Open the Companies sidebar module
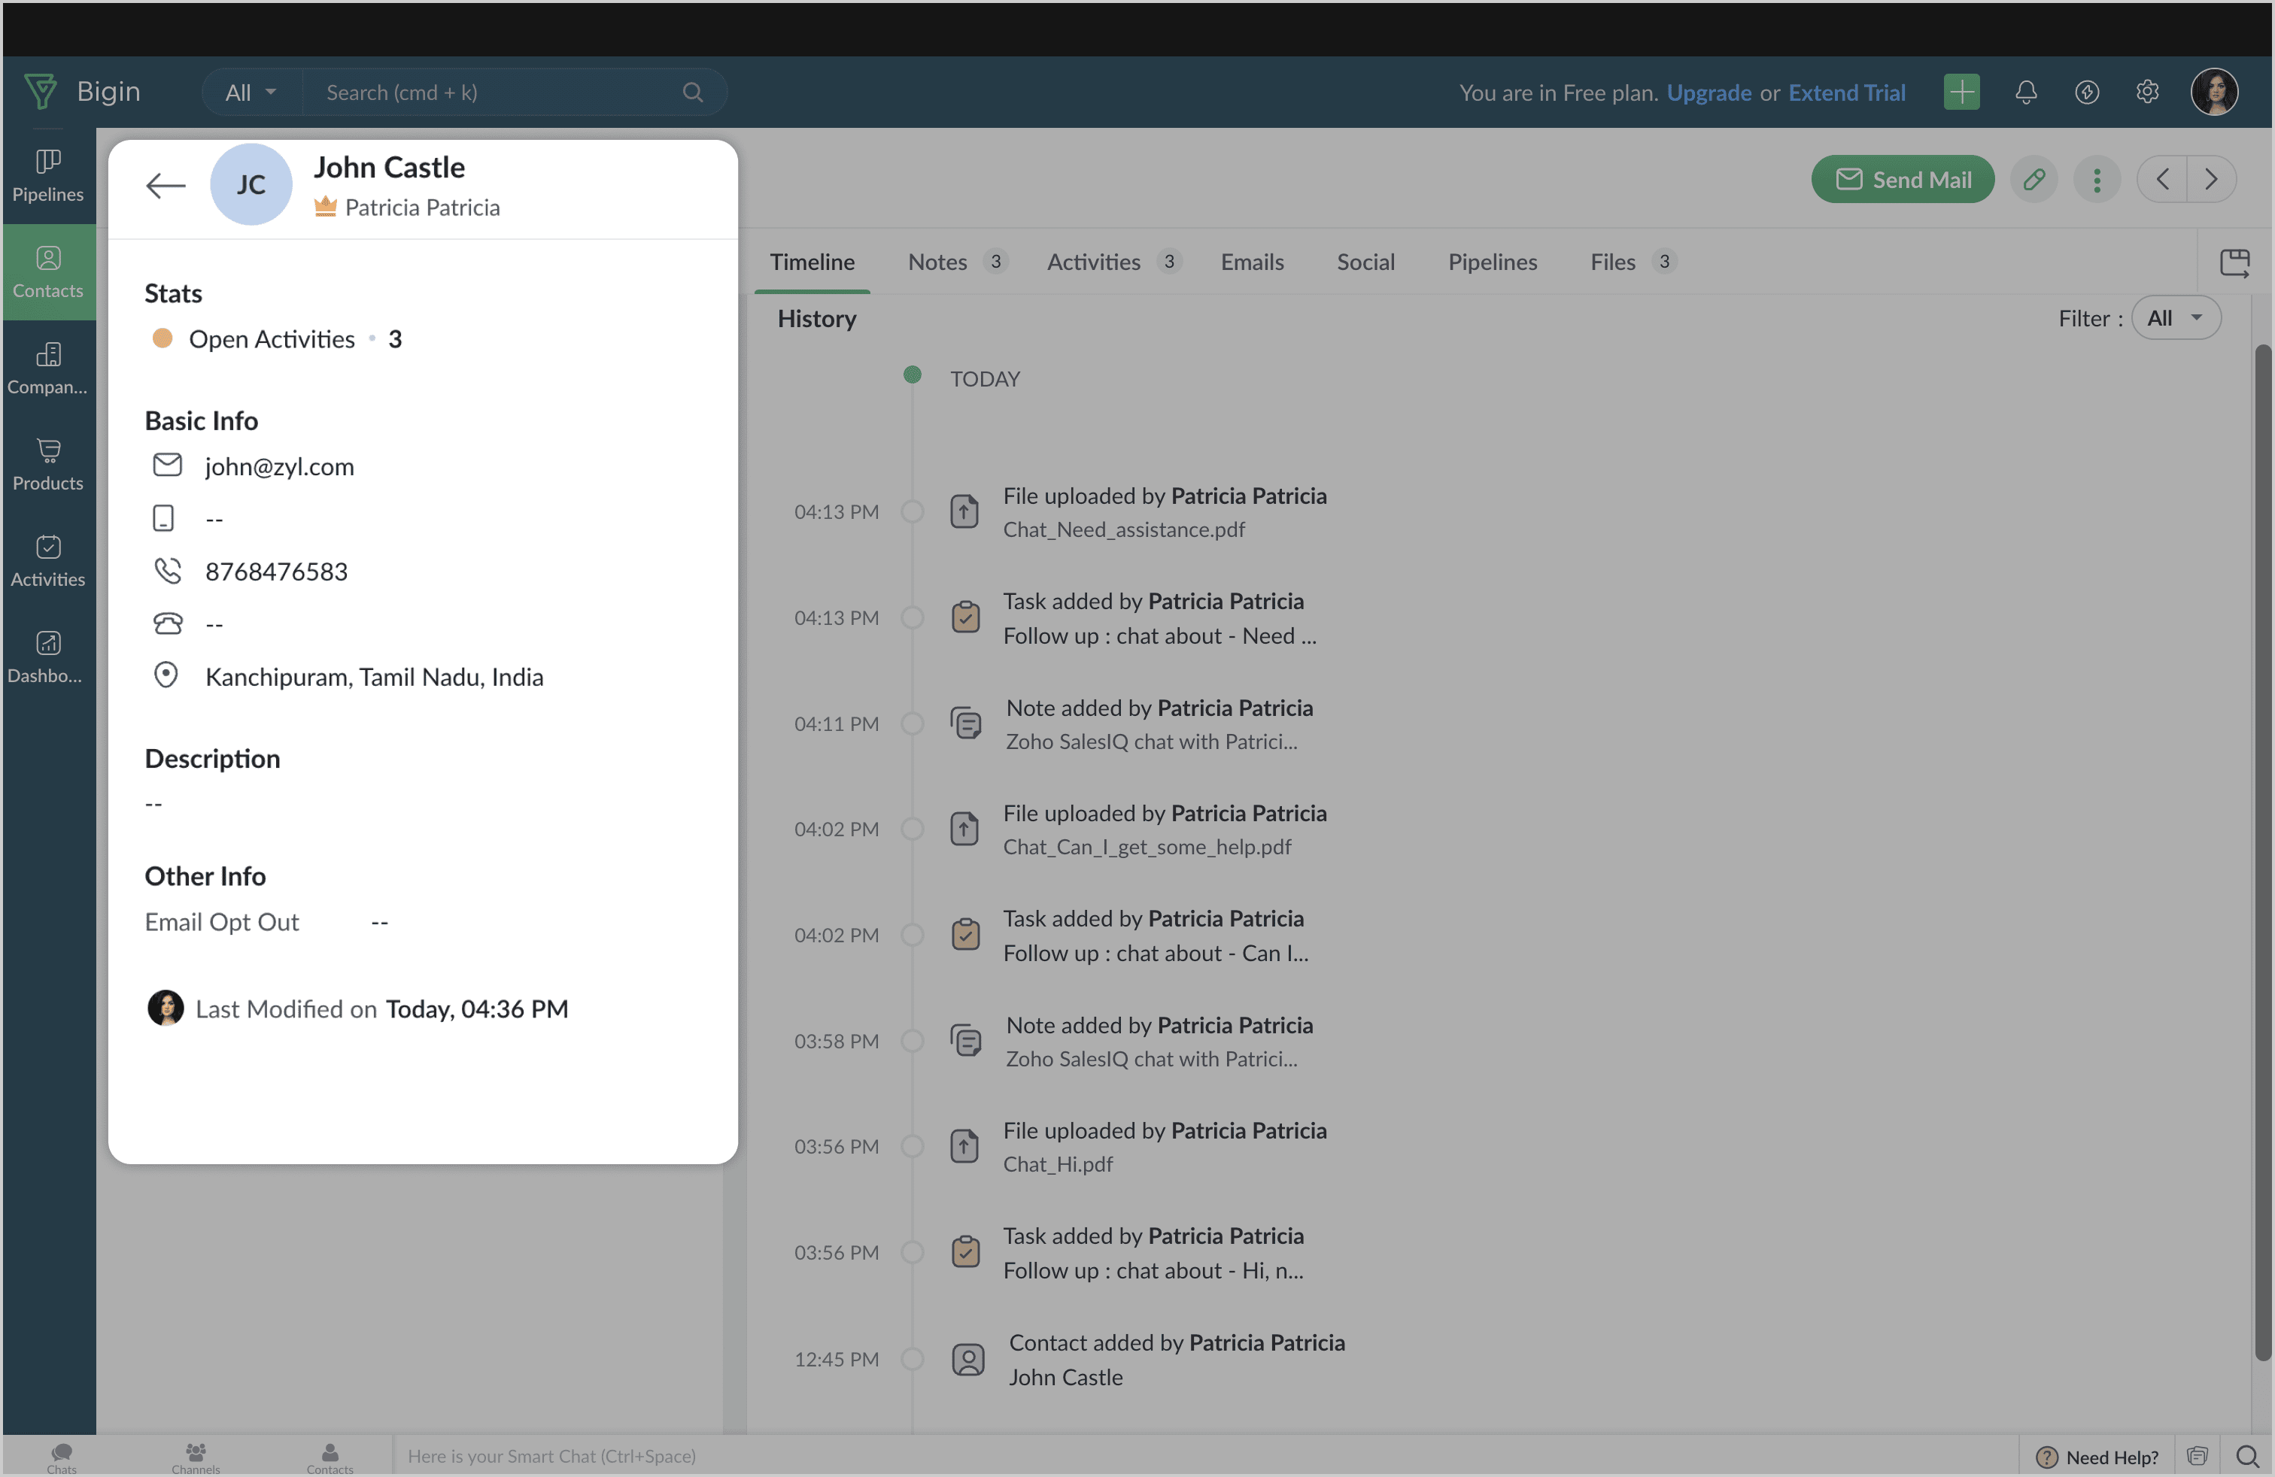The image size is (2275, 1477). click(48, 368)
